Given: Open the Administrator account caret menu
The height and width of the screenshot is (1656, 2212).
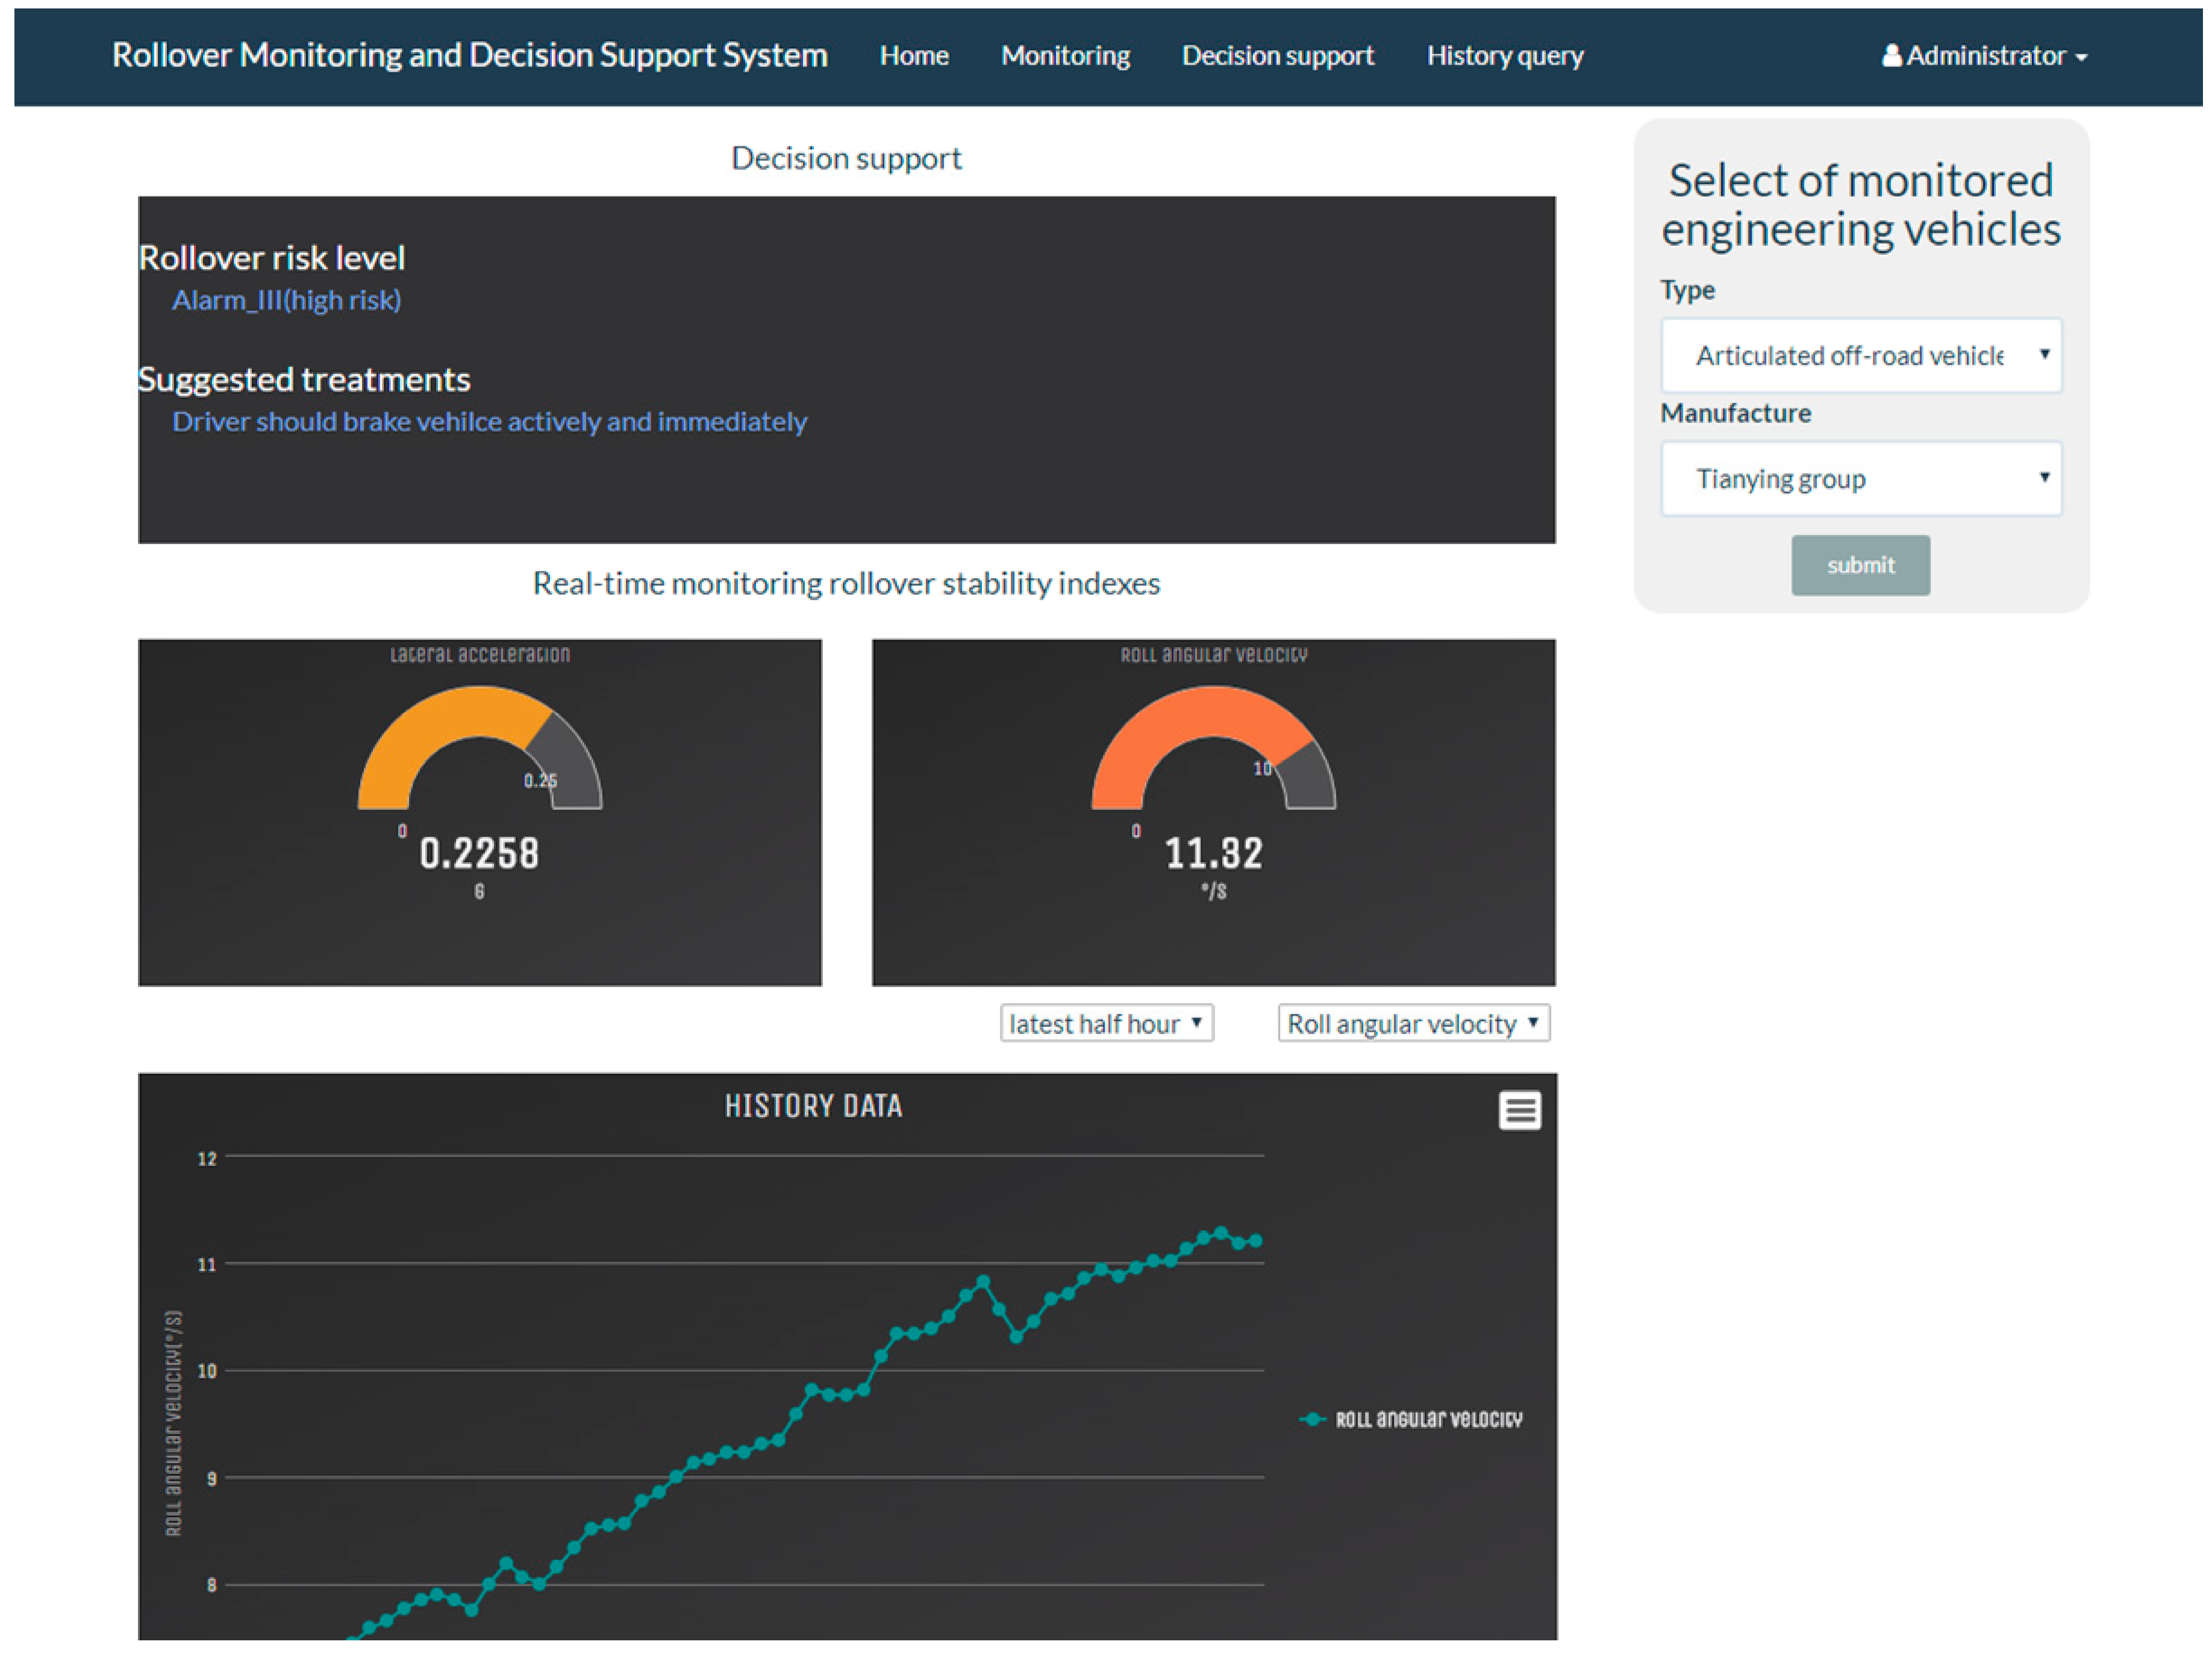Looking at the screenshot, I should 2081,58.
